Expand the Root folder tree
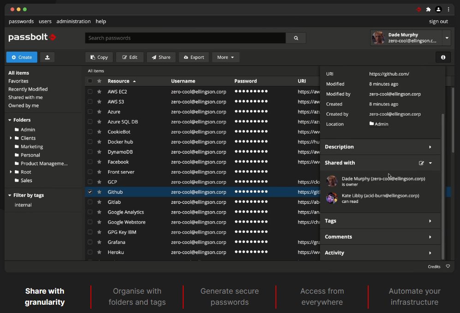This screenshot has width=460, height=313. coord(11,172)
